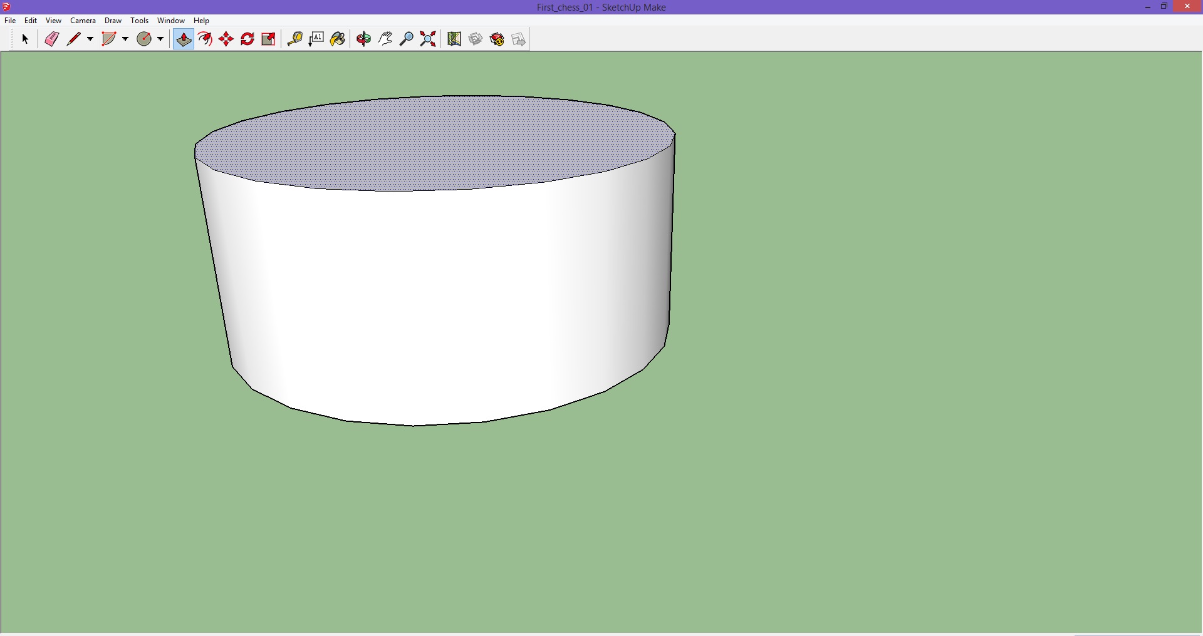The width and height of the screenshot is (1203, 636).
Task: Select the Move tool
Action: click(226, 39)
